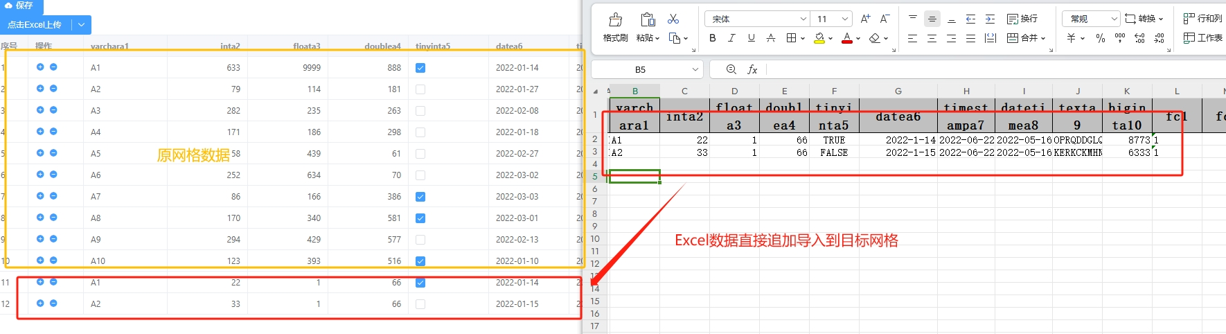Uncheck the tinyinta5 checkbox for 2022-01-14 row A1
The width and height of the screenshot is (1226, 334).
pos(420,68)
